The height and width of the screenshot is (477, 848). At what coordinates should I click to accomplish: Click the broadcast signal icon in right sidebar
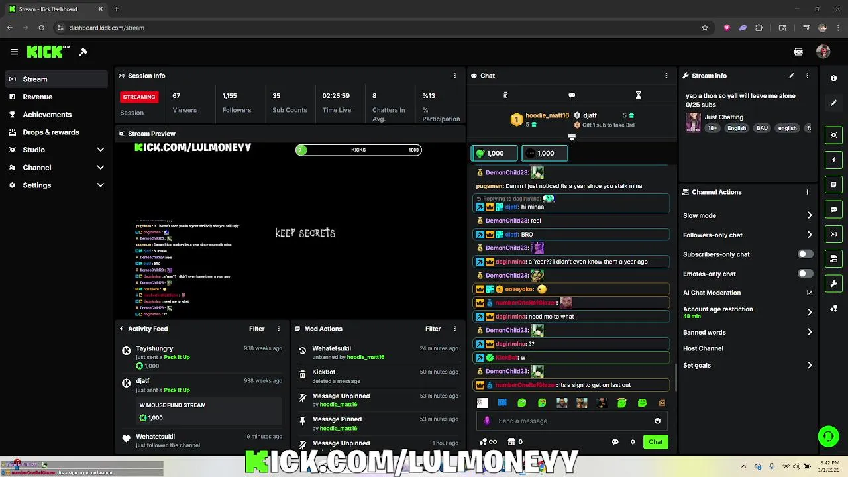[x=834, y=234]
